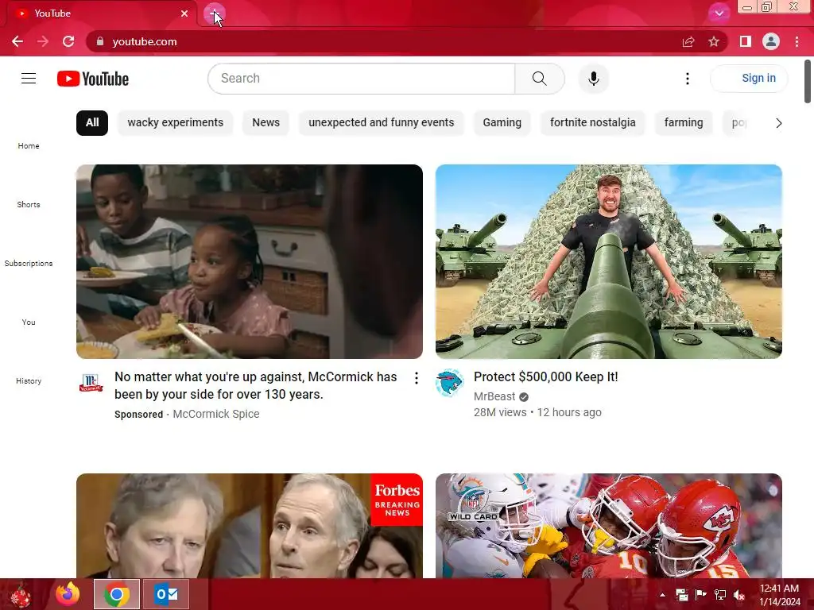
Task: Show more chips with right chevron
Action: point(778,123)
